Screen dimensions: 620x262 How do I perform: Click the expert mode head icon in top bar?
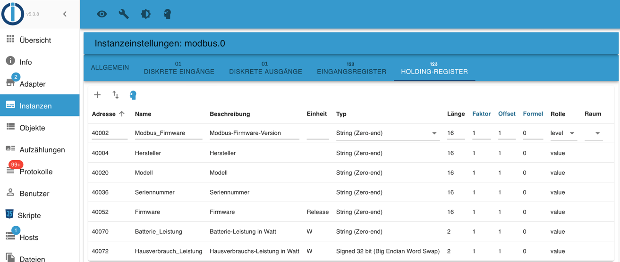(167, 14)
